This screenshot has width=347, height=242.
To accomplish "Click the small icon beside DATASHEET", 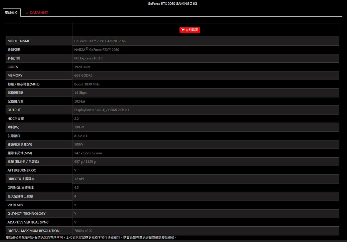I will (26, 13).
